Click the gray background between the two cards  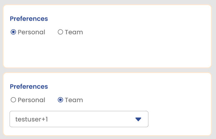tap(107, 70)
